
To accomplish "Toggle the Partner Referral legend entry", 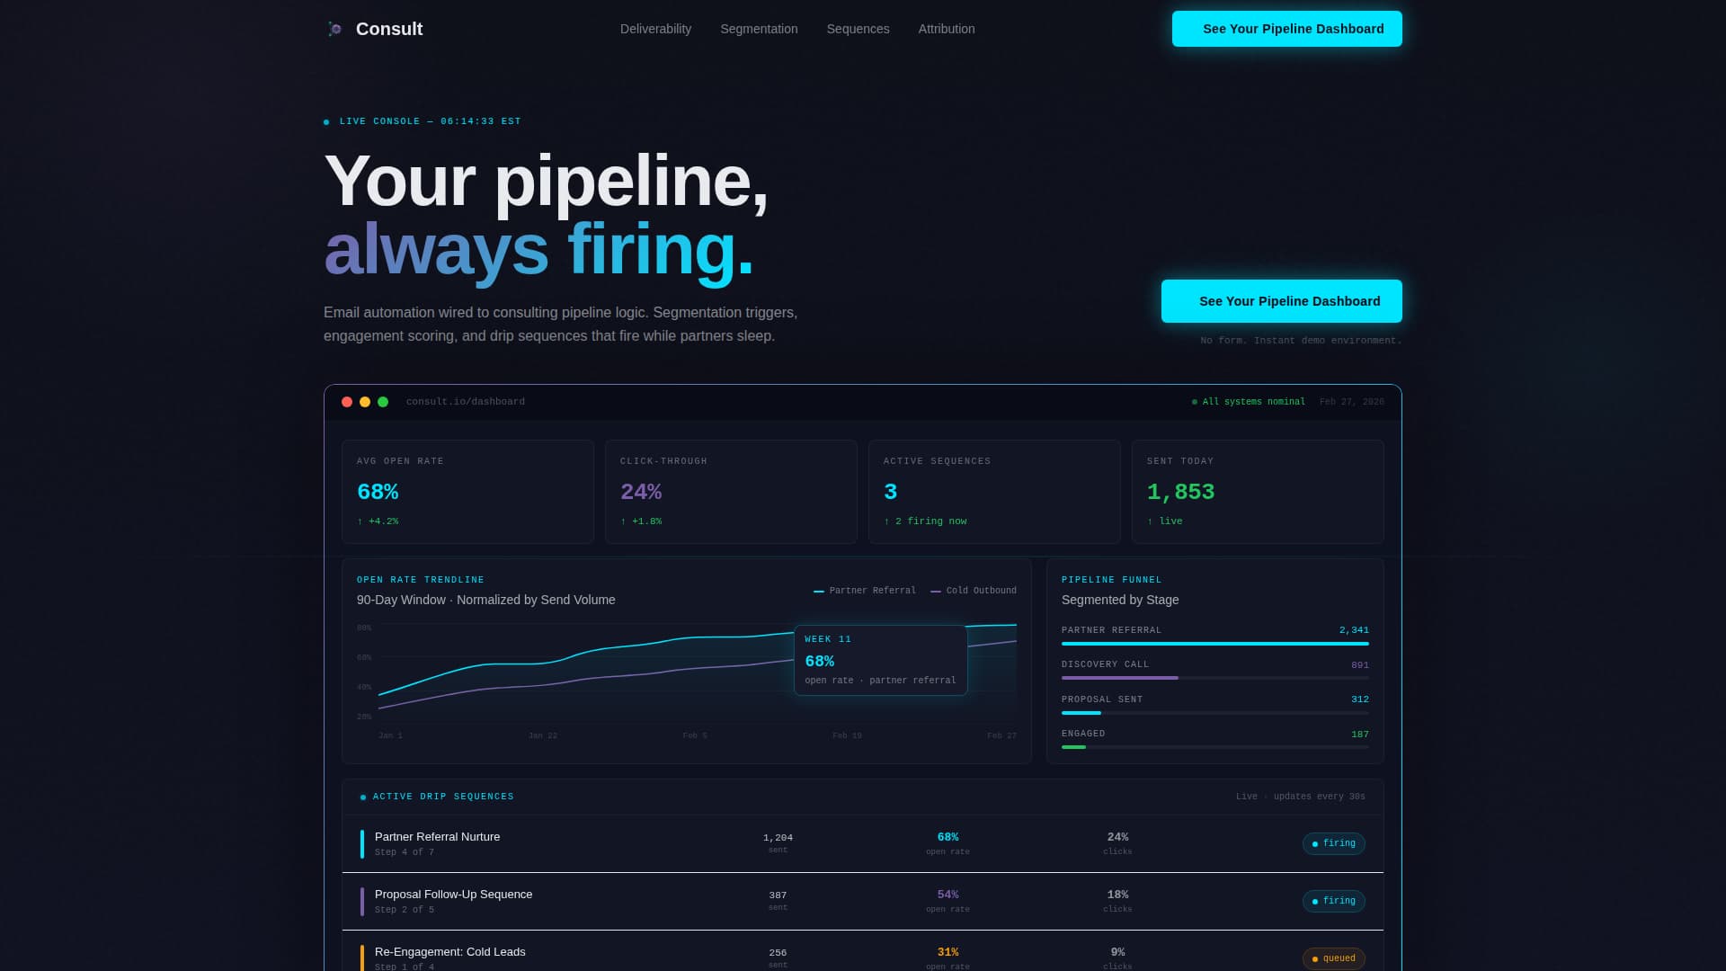I will point(865,591).
